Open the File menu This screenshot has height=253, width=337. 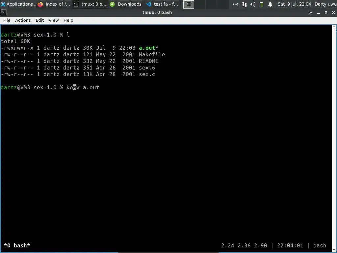[7, 20]
